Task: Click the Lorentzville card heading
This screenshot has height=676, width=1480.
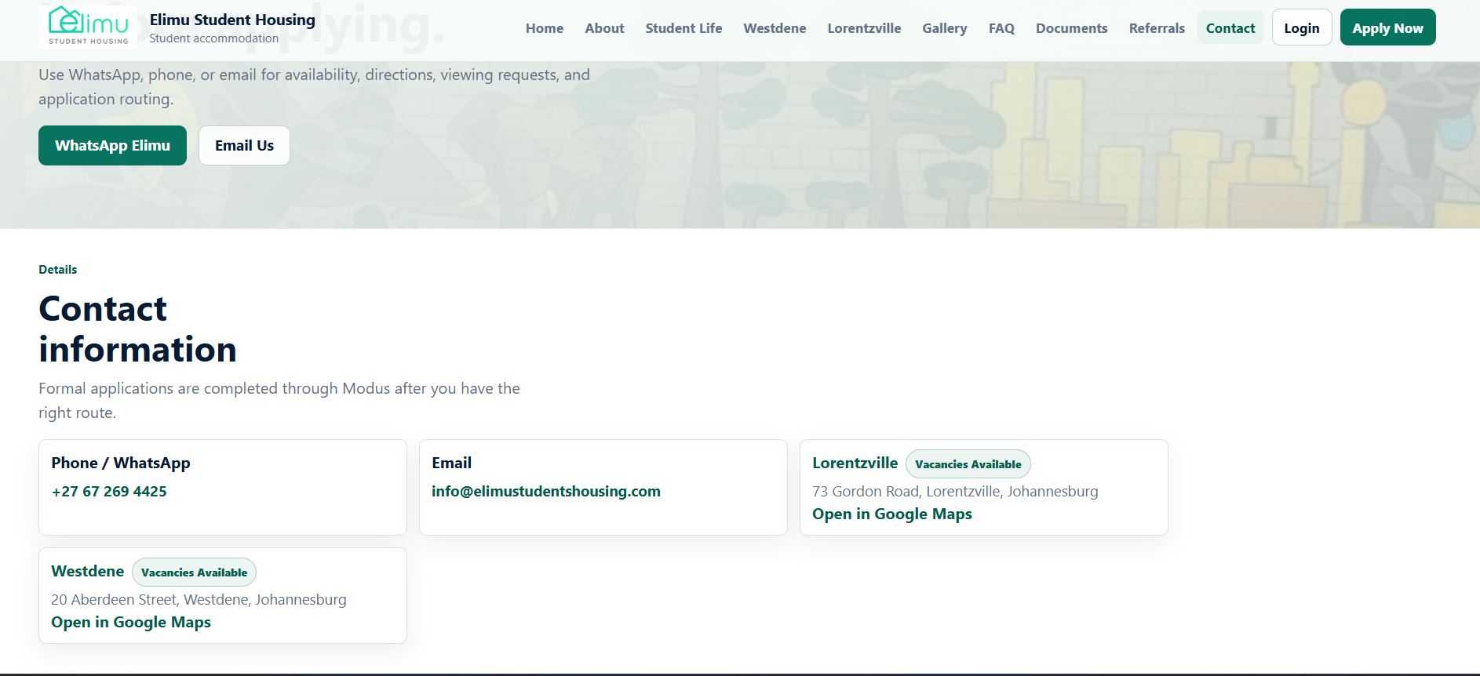Action: click(x=855, y=463)
